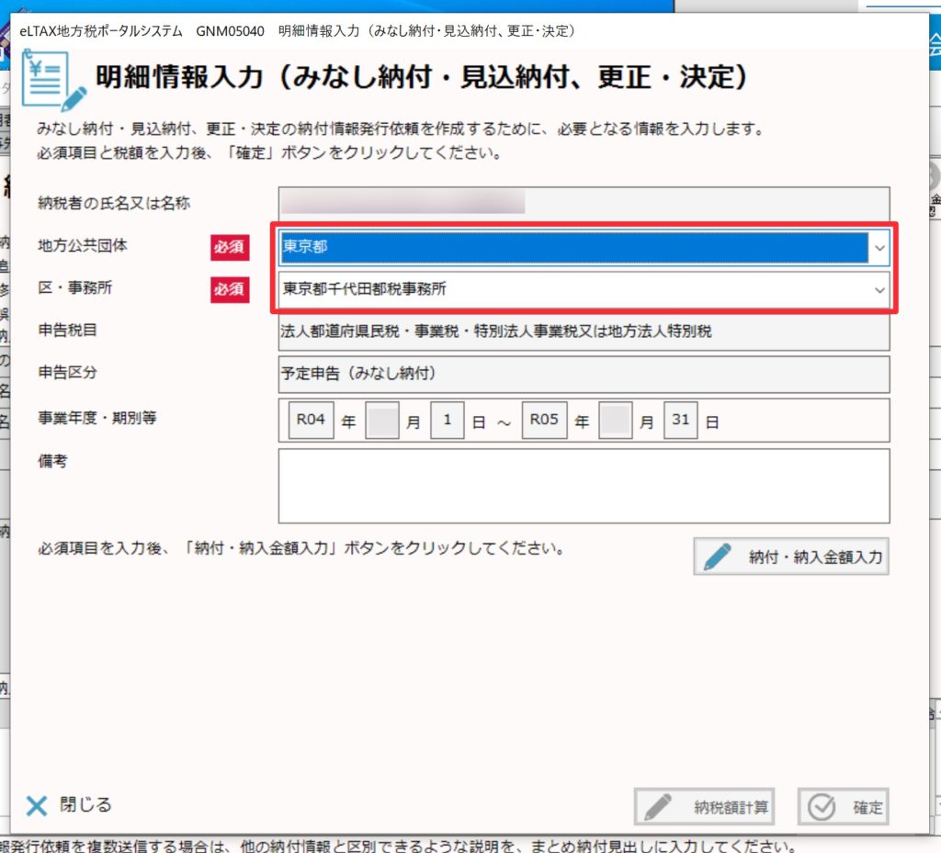
Task: Click the pencil icon on 納付・納入金額入力 button
Action: point(718,556)
